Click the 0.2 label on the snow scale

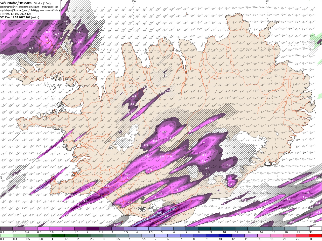pos(2,232)
